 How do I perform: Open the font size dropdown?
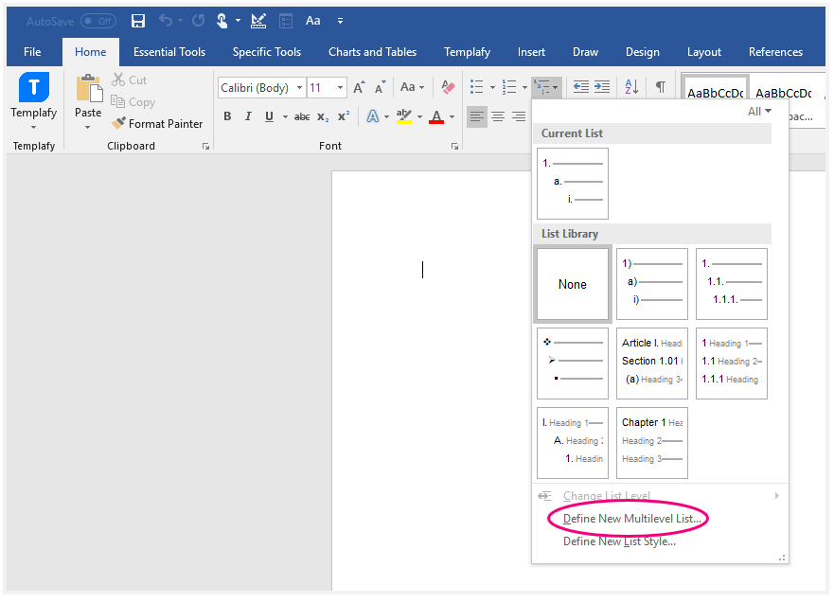coord(340,87)
